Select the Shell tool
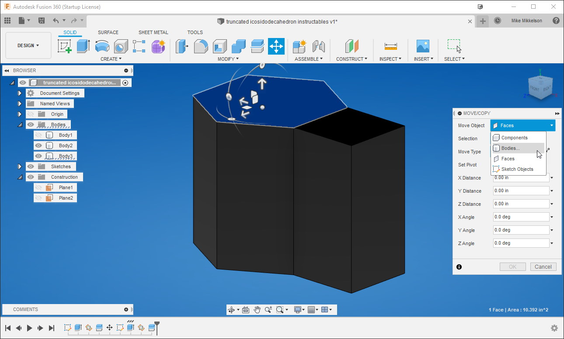Viewport: 564px width, 339px height. (x=219, y=47)
